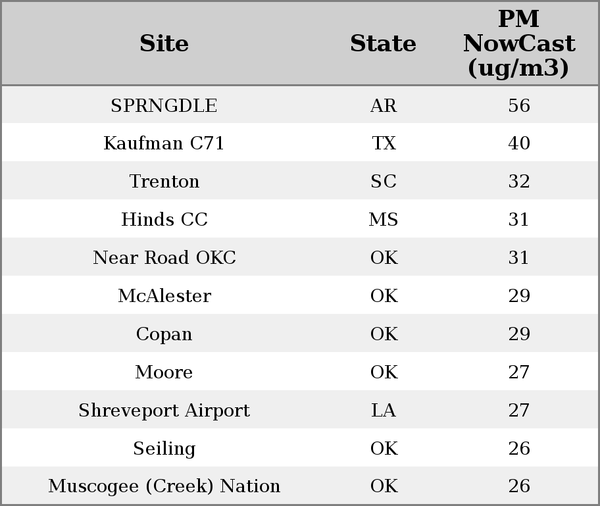Select the Kaufman C71 site cell
Viewport: 600px width, 506px height.
pos(164,143)
